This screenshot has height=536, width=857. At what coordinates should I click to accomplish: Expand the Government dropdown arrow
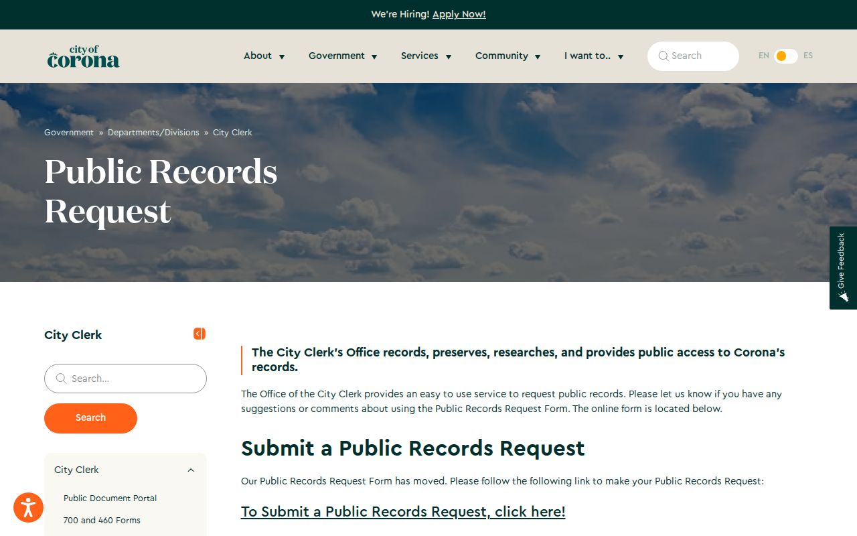point(374,57)
